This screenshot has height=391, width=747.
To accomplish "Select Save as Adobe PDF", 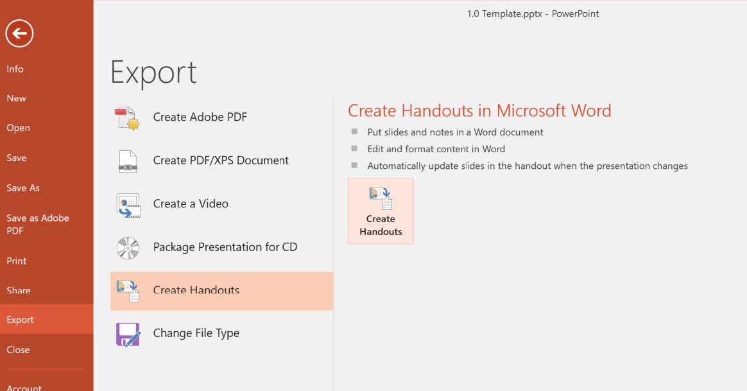I will [37, 224].
